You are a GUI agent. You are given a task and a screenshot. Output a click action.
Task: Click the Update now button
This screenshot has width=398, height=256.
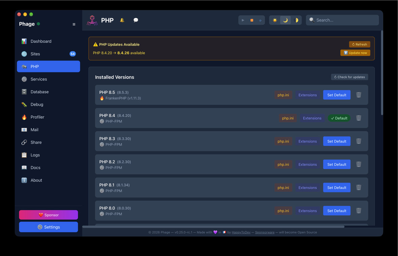pos(355,53)
